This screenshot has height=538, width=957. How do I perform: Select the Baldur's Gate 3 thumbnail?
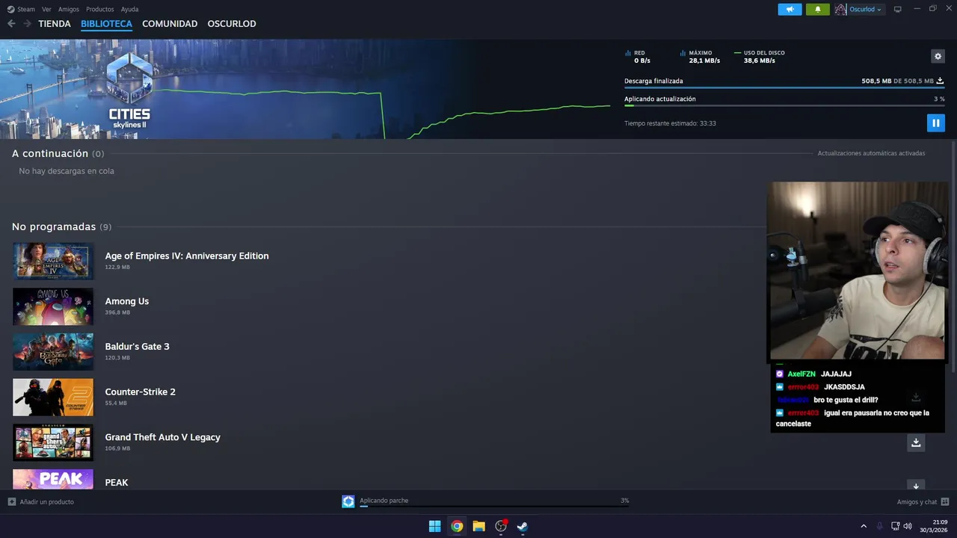[x=53, y=352]
